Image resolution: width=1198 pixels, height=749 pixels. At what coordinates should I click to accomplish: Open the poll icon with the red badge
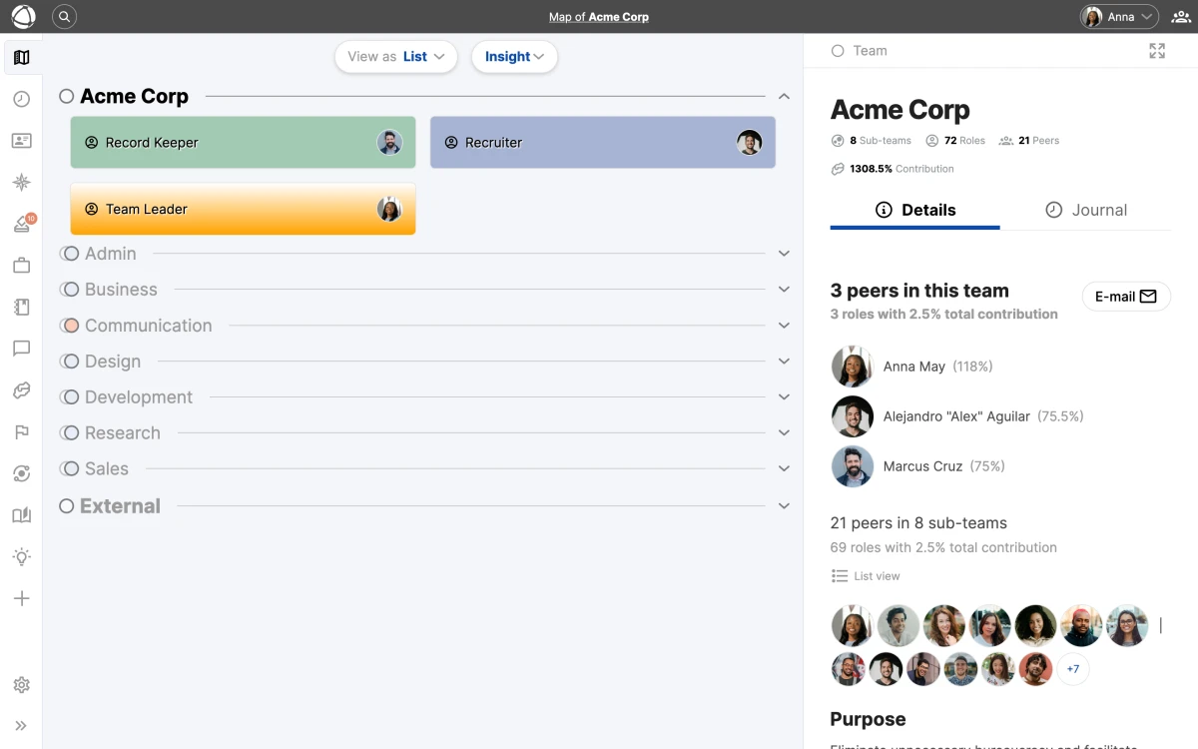[22, 224]
